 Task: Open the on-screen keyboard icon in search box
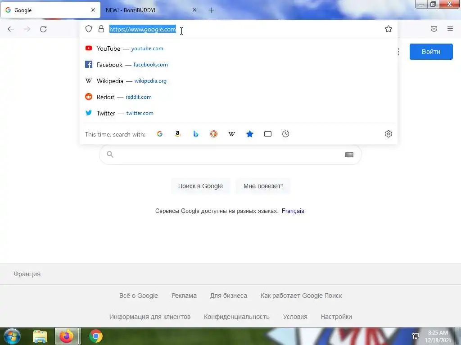[x=349, y=155]
